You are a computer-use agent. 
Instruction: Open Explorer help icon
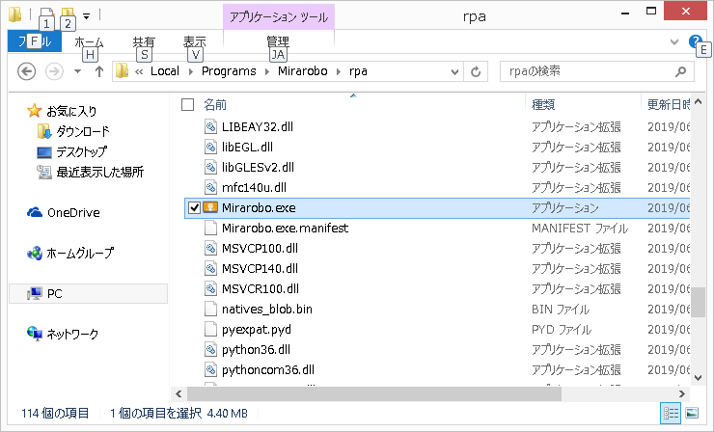694,41
